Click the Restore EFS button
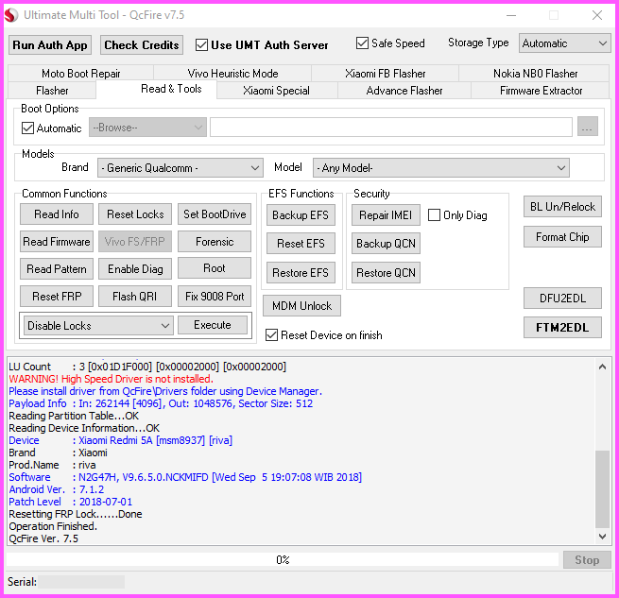 click(x=301, y=273)
